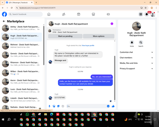
Task: Open Louis conversation in the list
Action: (21, 90)
